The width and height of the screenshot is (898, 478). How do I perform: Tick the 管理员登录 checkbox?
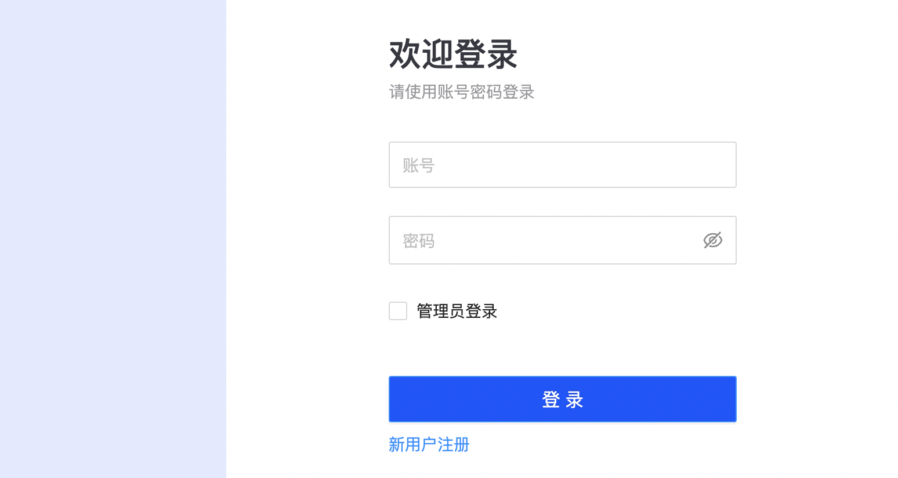[x=398, y=311]
